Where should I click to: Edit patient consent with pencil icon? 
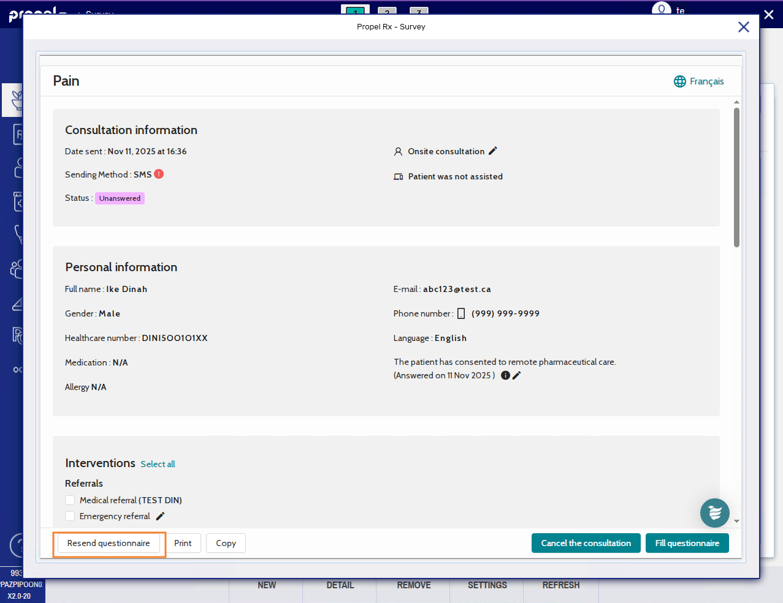click(x=517, y=375)
